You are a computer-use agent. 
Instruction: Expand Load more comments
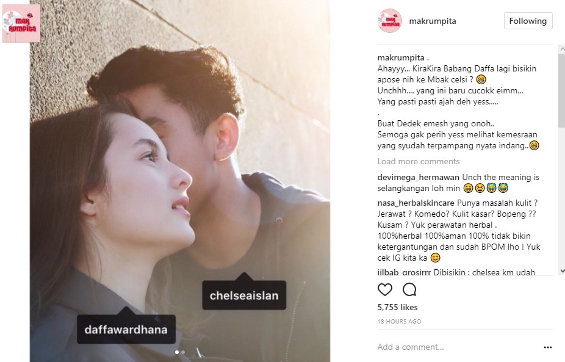pyautogui.click(x=419, y=162)
